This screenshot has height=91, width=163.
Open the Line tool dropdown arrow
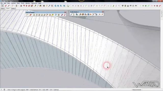10,6
